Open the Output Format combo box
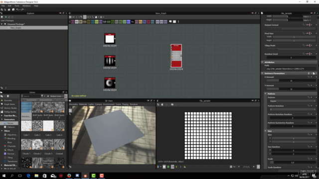The image size is (319, 179). click(x=291, y=29)
